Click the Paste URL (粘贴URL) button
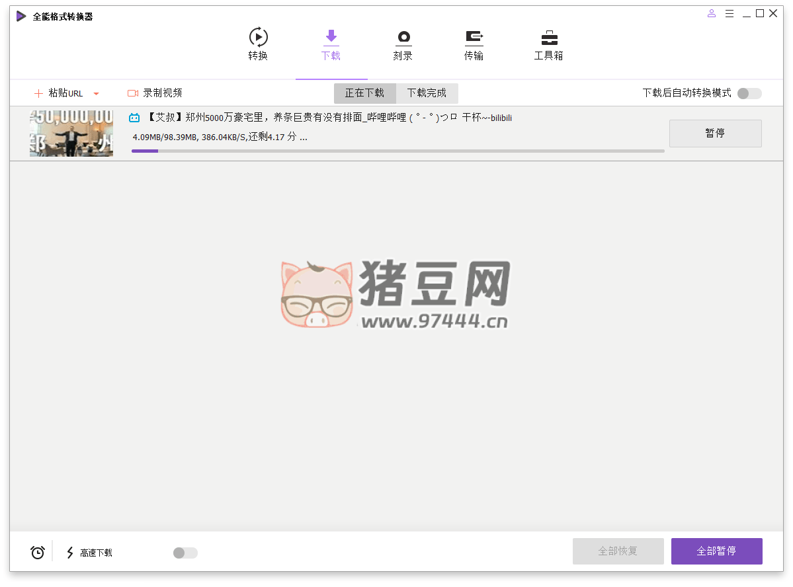Screen dimensions: 793x587 59,93
